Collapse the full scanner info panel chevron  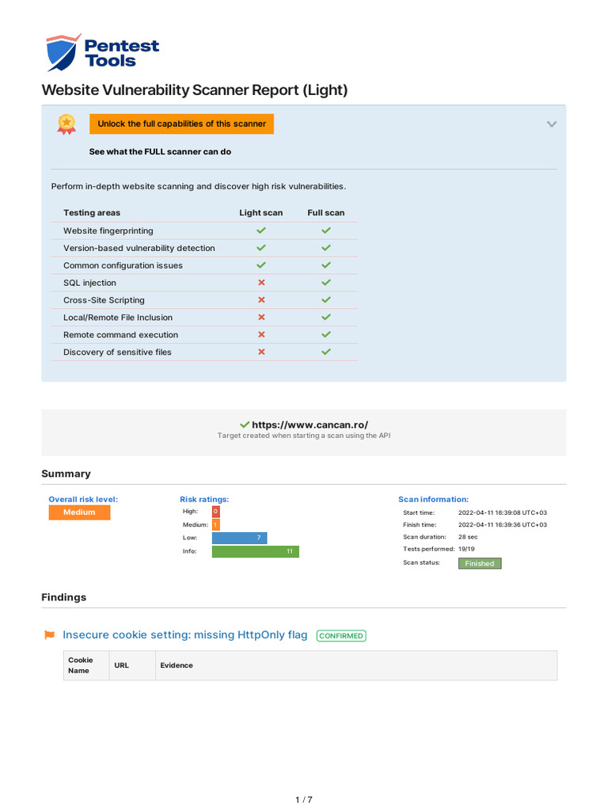(552, 124)
